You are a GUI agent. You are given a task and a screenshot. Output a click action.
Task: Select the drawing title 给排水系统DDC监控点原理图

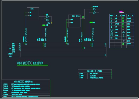[x=30, y=63]
